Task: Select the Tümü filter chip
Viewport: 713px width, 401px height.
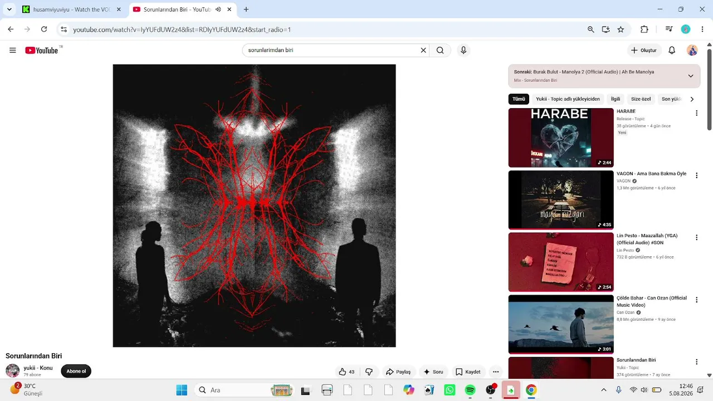Action: tap(519, 99)
